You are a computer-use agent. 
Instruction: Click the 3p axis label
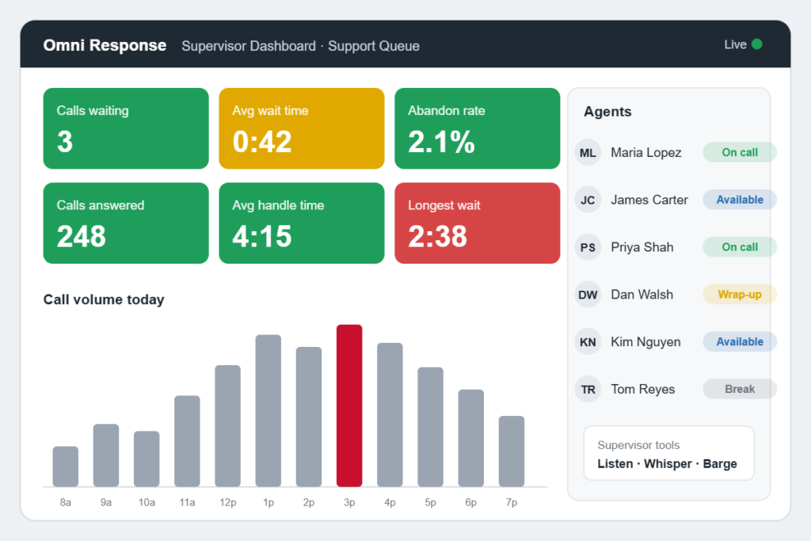[349, 503]
